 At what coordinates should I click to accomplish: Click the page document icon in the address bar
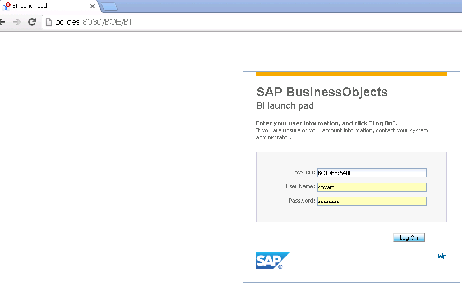tap(49, 22)
